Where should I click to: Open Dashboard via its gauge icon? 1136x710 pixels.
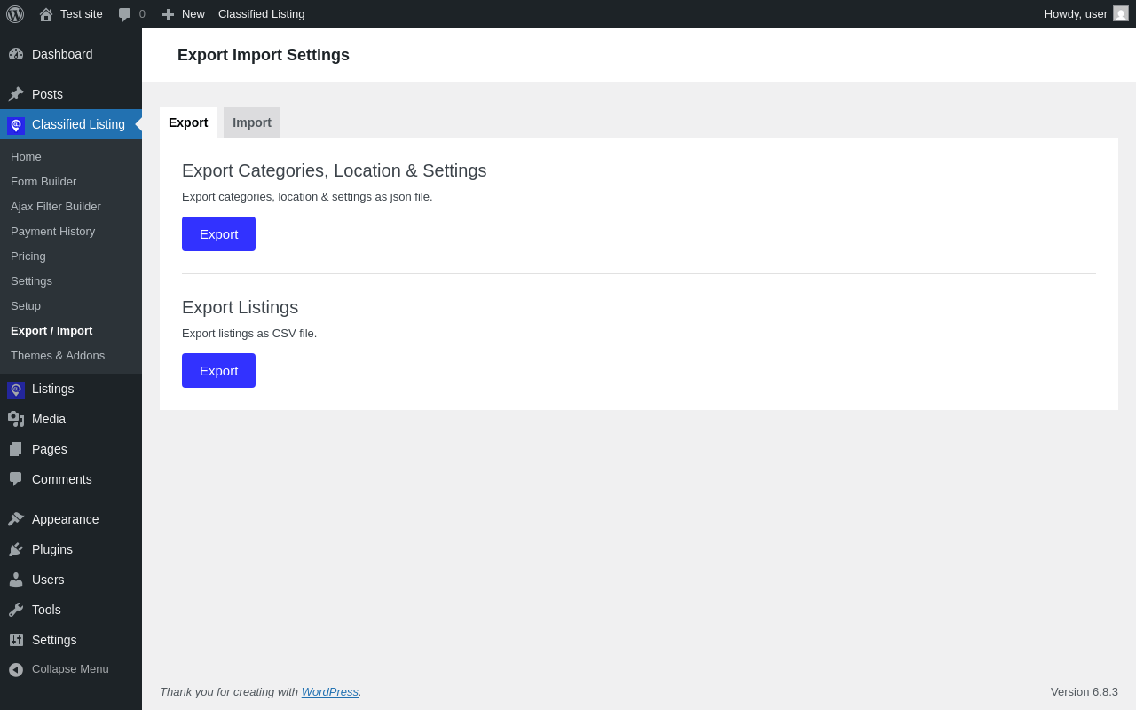tap(16, 54)
